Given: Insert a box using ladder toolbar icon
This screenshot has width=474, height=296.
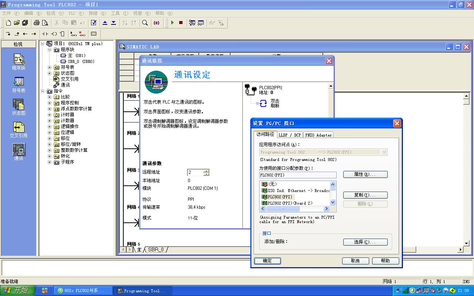Looking at the screenshot, I should [62, 34].
